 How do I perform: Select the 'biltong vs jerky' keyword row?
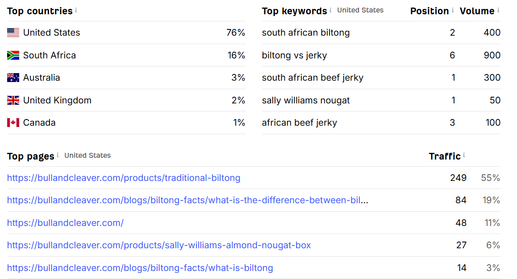click(294, 55)
